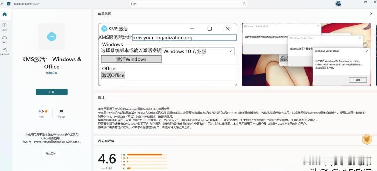377x171 pixels.
Task: Click description line starting '本应用可用于激活您的Windows'
Action: pos(134,109)
